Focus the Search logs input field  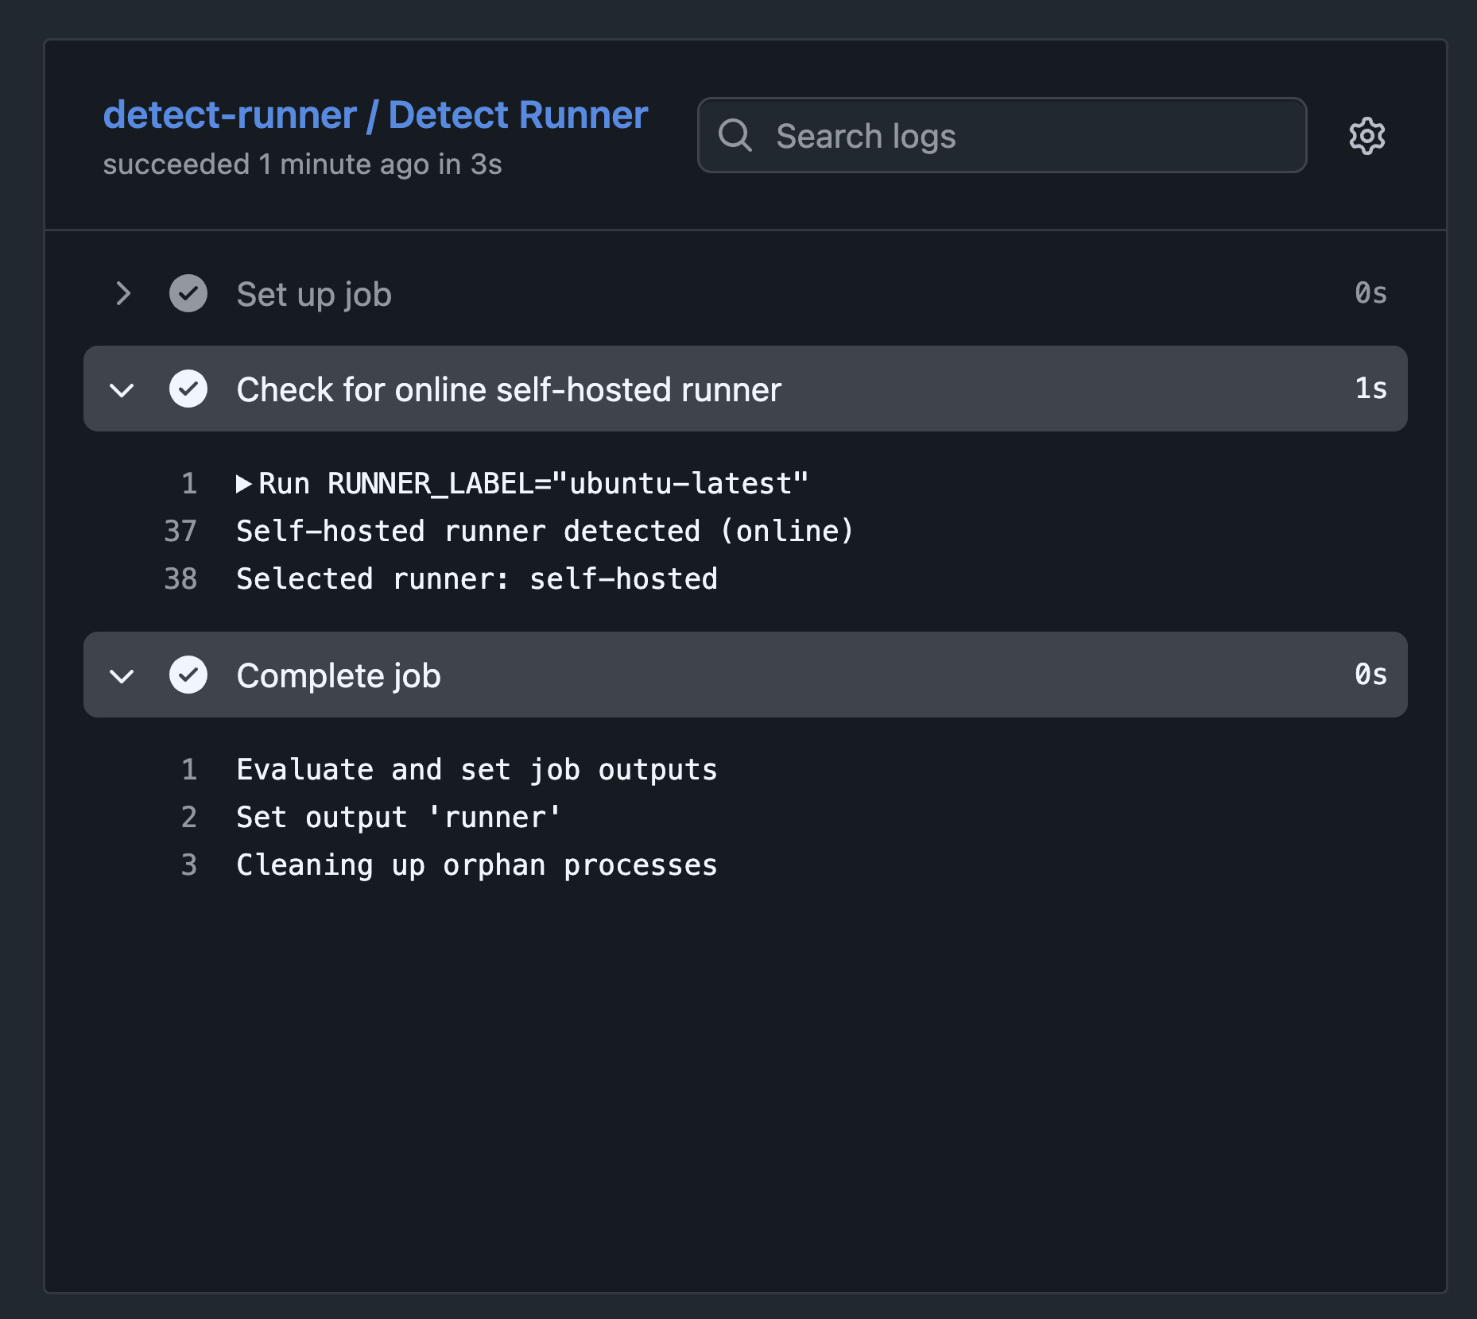click(1025, 136)
